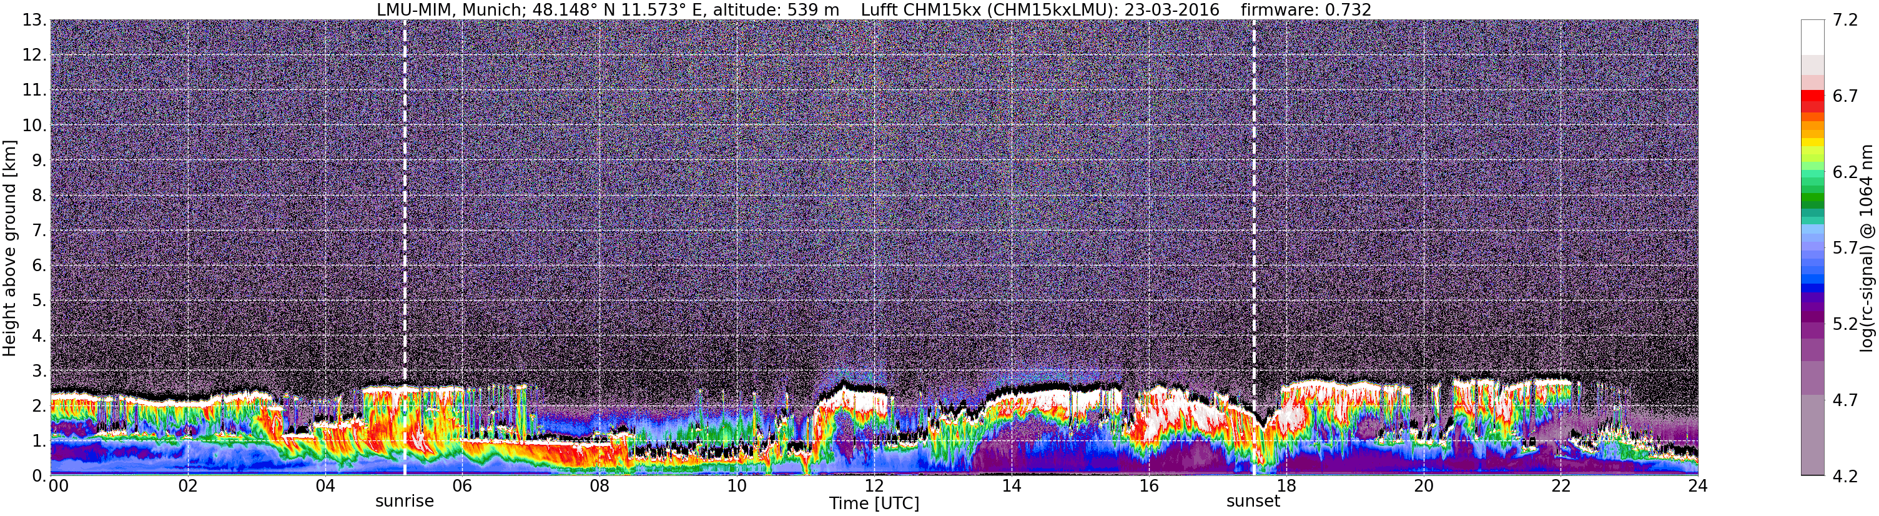Click the 'altitude: 539 m' text in the title
Image resolution: width=1879 pixels, height=516 pixels.
[776, 10]
